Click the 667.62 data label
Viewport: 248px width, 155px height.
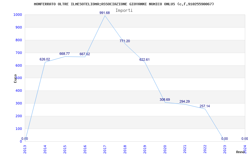coord(85,54)
